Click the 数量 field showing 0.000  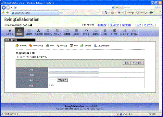point(60,86)
